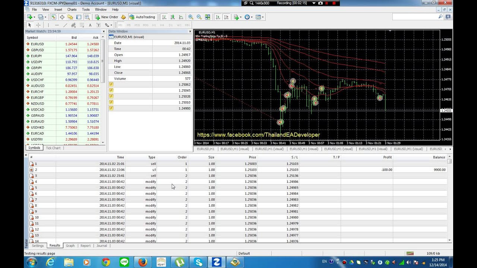Open the File menu
477x268 pixels.
pos(34,9)
